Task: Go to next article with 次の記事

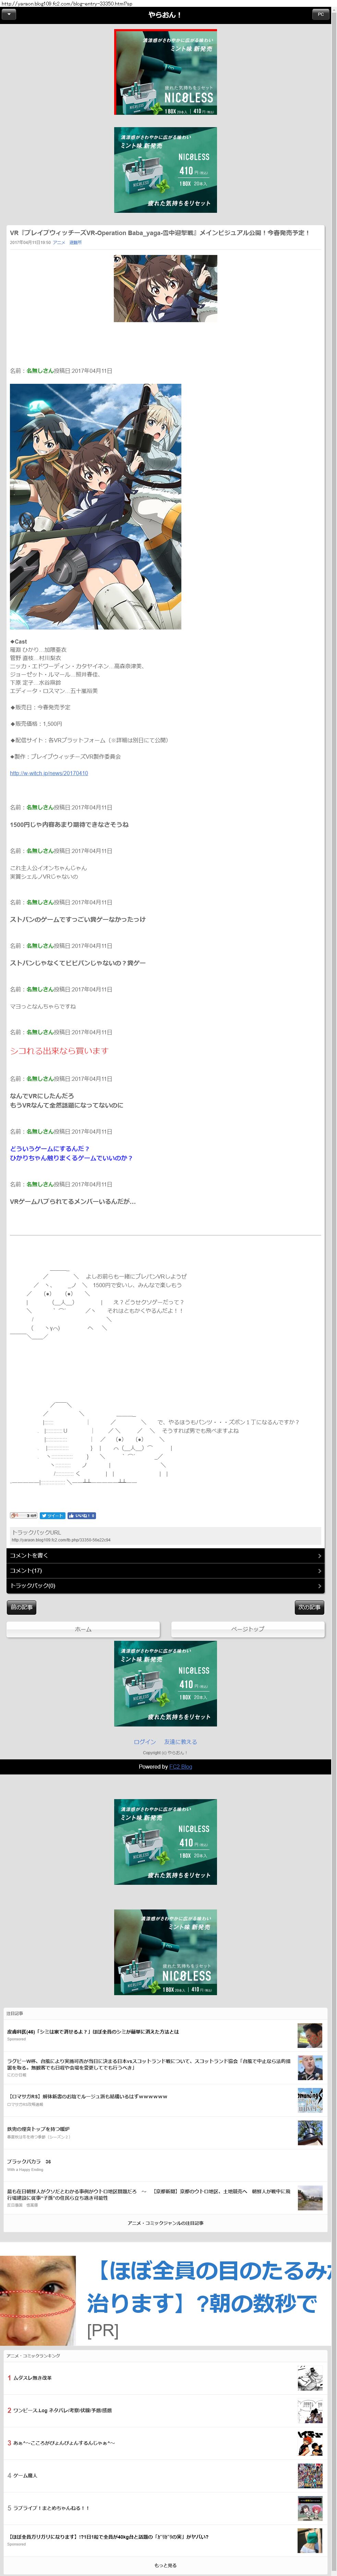Action: [x=309, y=1607]
